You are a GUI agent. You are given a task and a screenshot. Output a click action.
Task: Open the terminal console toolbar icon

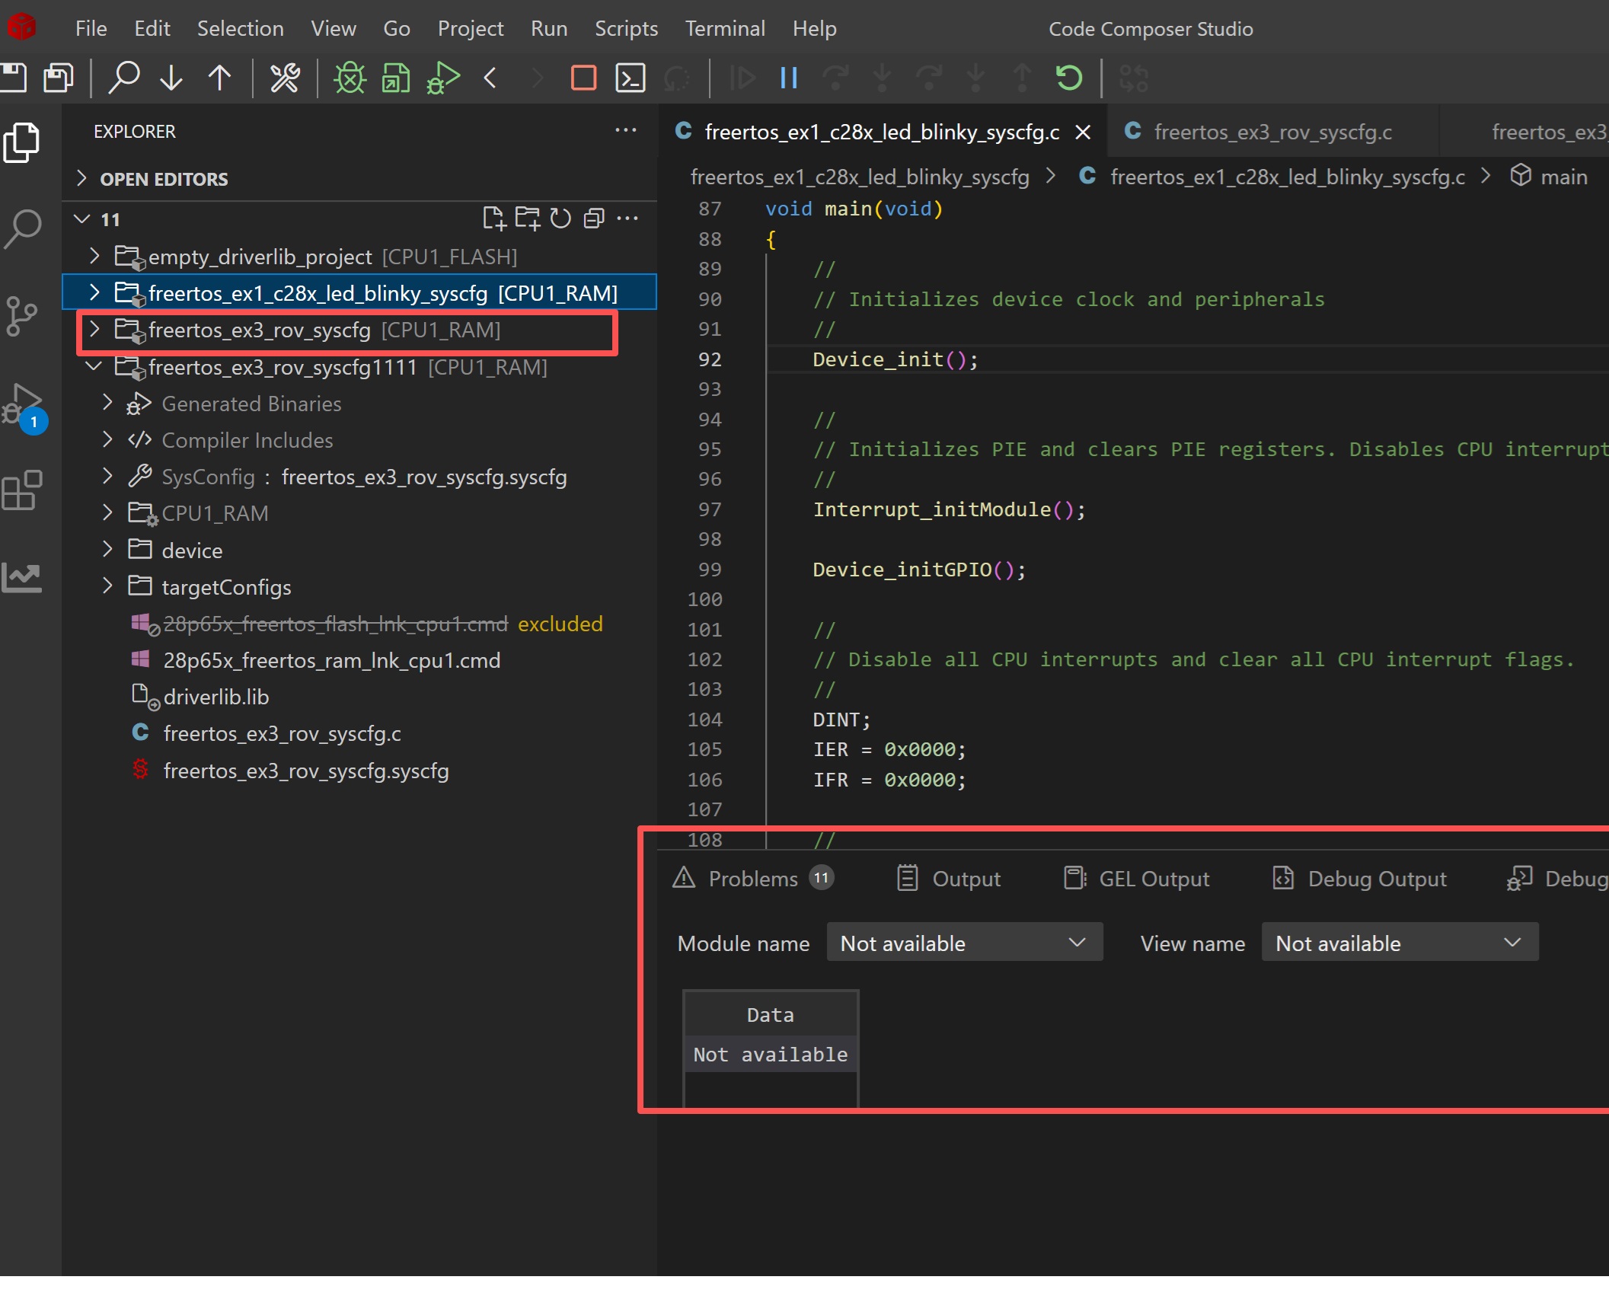point(631,78)
